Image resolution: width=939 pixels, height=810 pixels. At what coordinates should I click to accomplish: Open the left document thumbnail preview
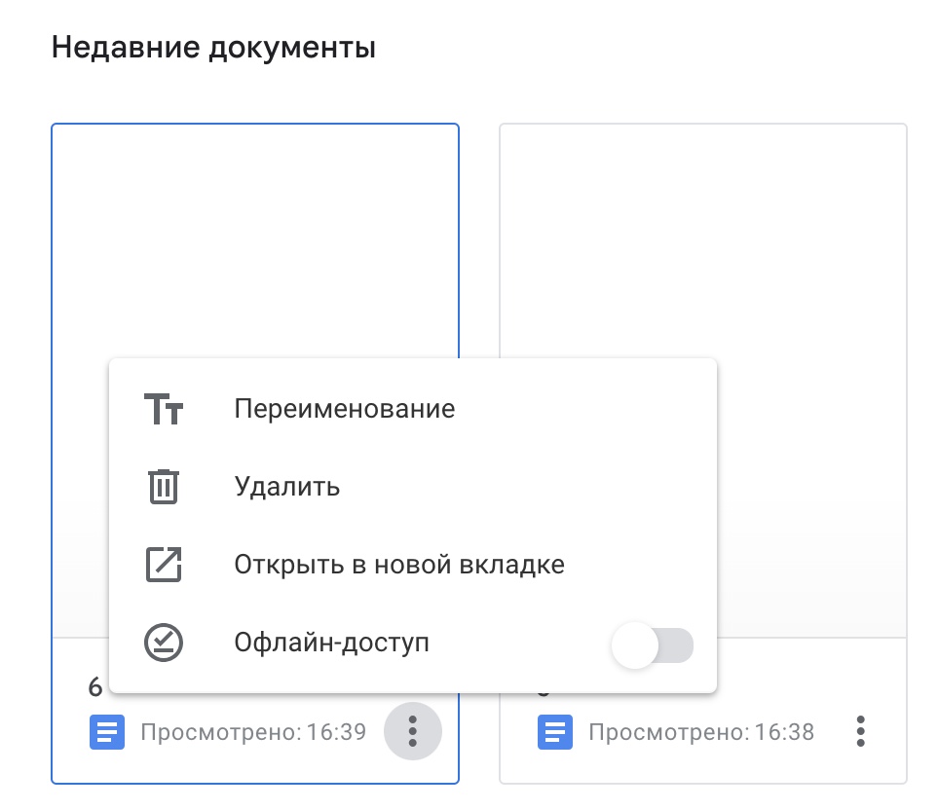[x=255, y=243]
